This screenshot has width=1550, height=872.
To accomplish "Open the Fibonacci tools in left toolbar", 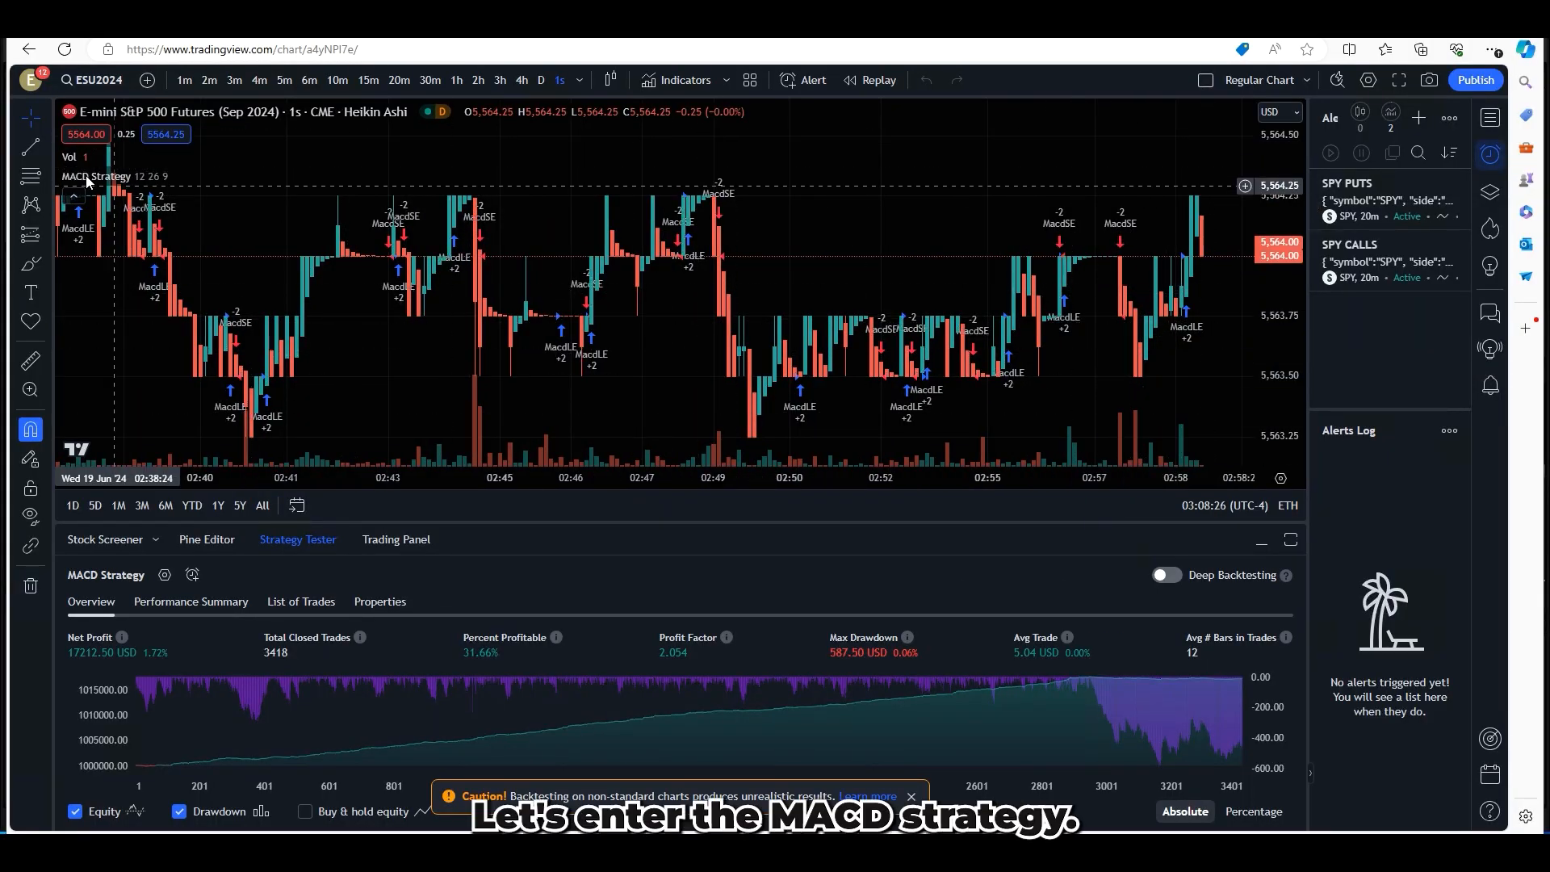I will [31, 176].
